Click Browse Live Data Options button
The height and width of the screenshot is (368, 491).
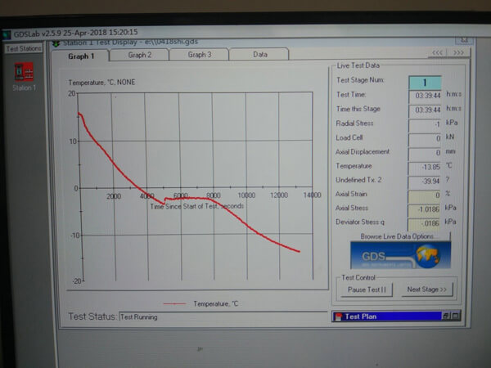coord(390,236)
